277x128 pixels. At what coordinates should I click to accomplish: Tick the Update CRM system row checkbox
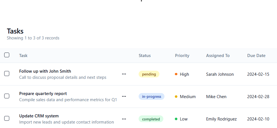tap(7, 118)
